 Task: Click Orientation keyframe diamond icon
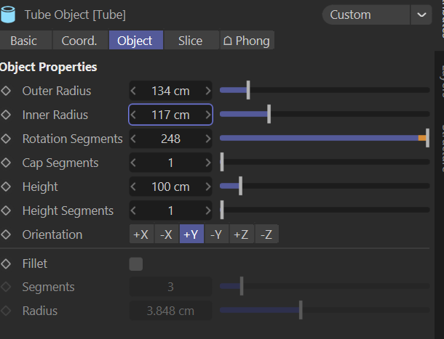(7, 234)
